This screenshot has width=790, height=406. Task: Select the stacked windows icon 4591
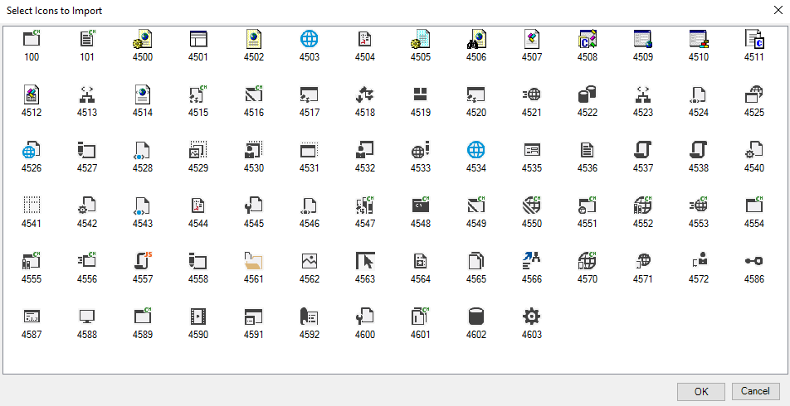coord(254,316)
